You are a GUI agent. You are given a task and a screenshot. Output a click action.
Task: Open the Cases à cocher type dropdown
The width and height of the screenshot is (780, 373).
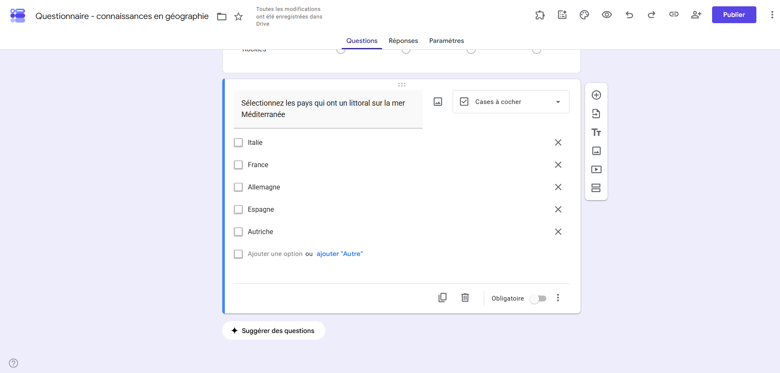click(511, 102)
